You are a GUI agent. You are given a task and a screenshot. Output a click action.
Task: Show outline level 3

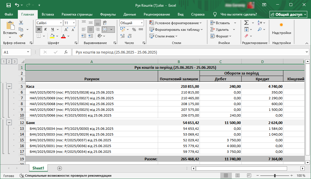click(x=14, y=62)
